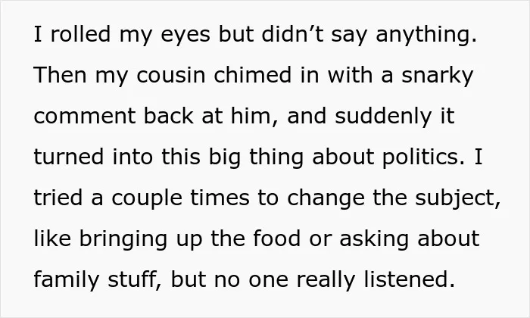Click the word "asking" in sixth line
This screenshot has width=530, height=318.
(x=374, y=240)
